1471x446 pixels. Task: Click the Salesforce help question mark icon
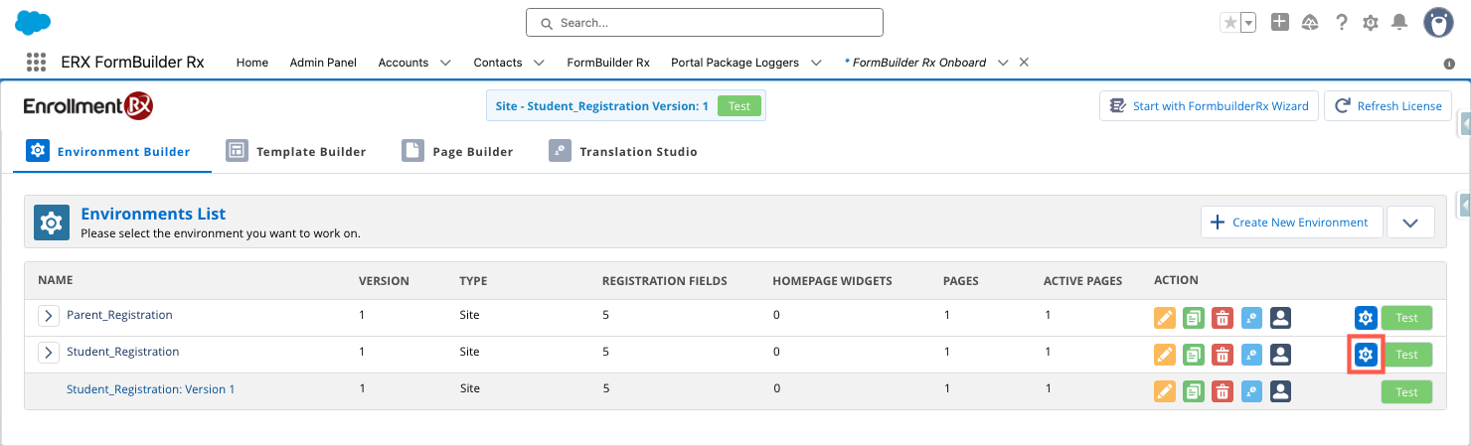coord(1341,22)
